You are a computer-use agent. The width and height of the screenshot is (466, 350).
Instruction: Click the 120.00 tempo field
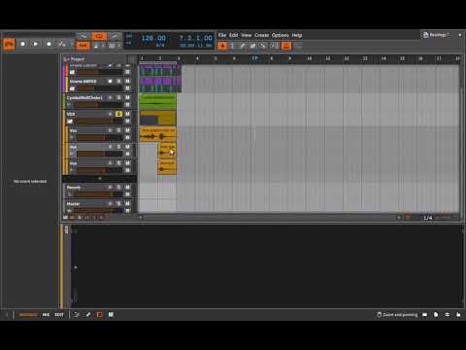tap(153, 38)
